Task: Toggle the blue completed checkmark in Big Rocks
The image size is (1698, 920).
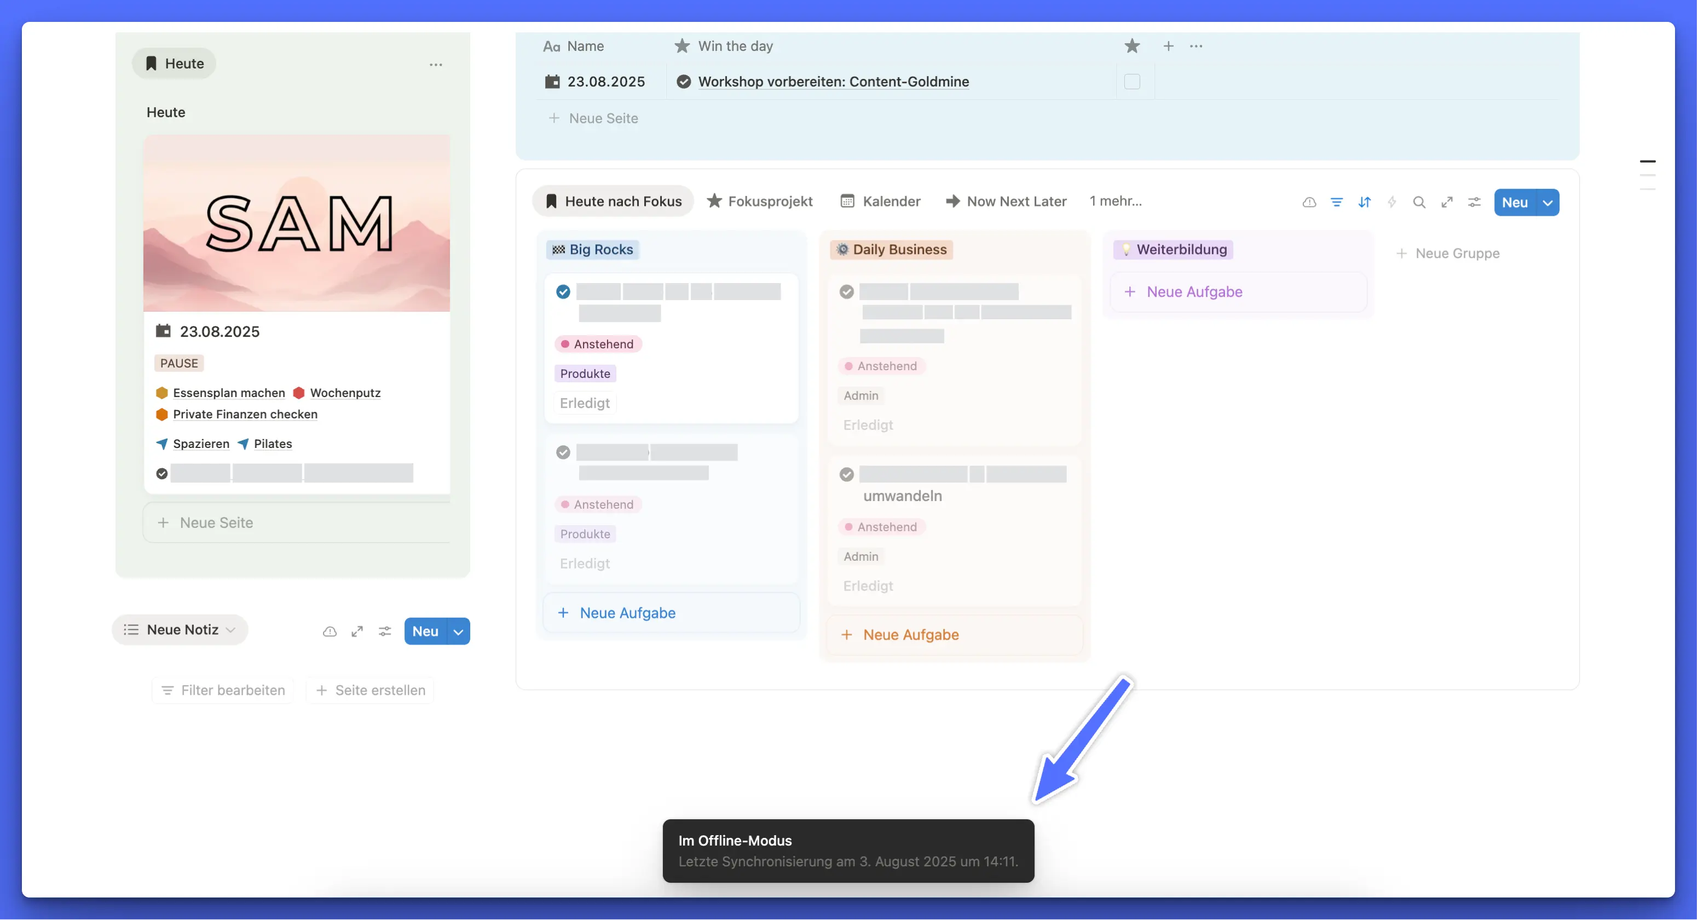Action: 563,291
